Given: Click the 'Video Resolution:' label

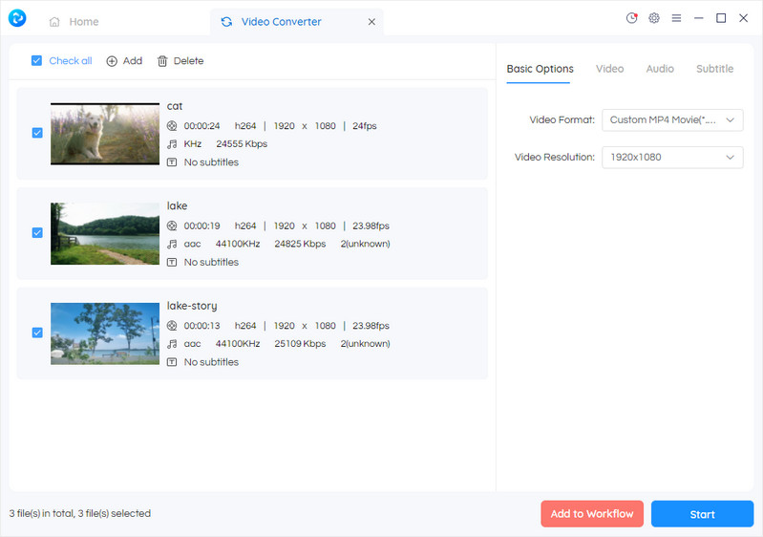Looking at the screenshot, I should [x=555, y=158].
